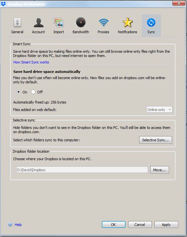Screen dimensions: 187x237
Task: Open the General preferences switch icon
Action: pyautogui.click(x=17, y=22)
